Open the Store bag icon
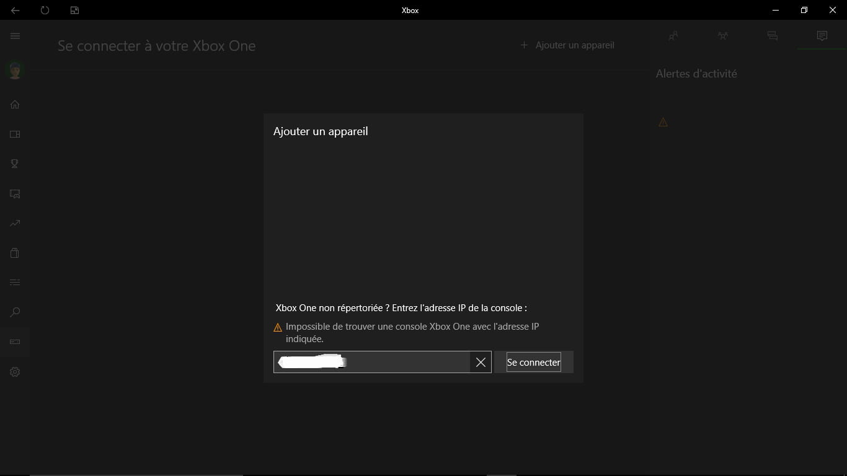Viewport: 847px width, 476px height. (x=15, y=253)
